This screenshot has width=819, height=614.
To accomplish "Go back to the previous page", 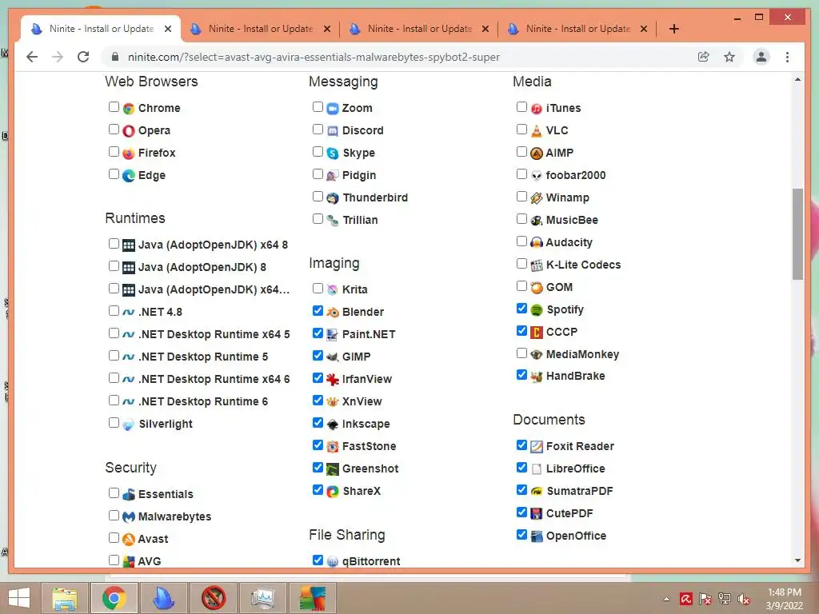I will coord(32,57).
